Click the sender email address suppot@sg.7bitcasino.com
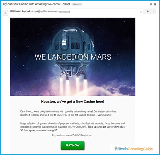This screenshot has height=155, width=160. (44, 12)
